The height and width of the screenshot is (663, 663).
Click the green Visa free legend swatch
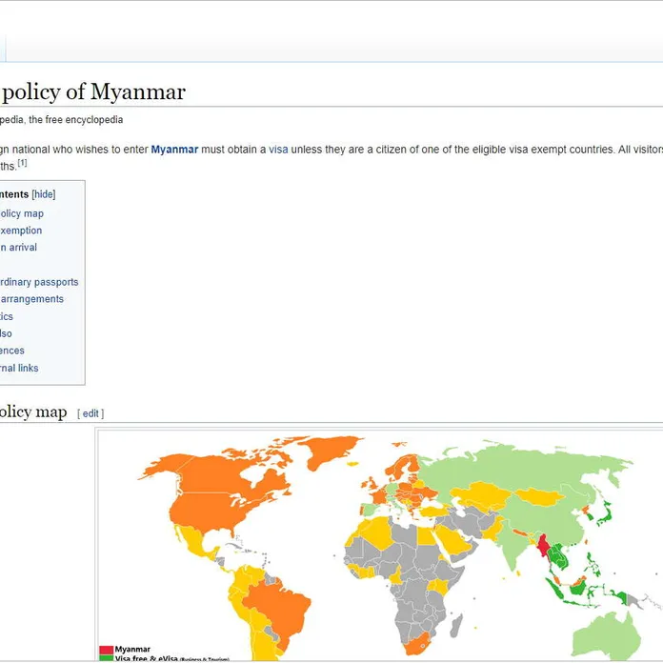(106, 658)
